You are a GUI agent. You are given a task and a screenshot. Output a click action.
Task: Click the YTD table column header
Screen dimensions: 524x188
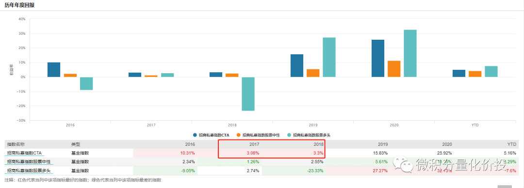coord(512,144)
